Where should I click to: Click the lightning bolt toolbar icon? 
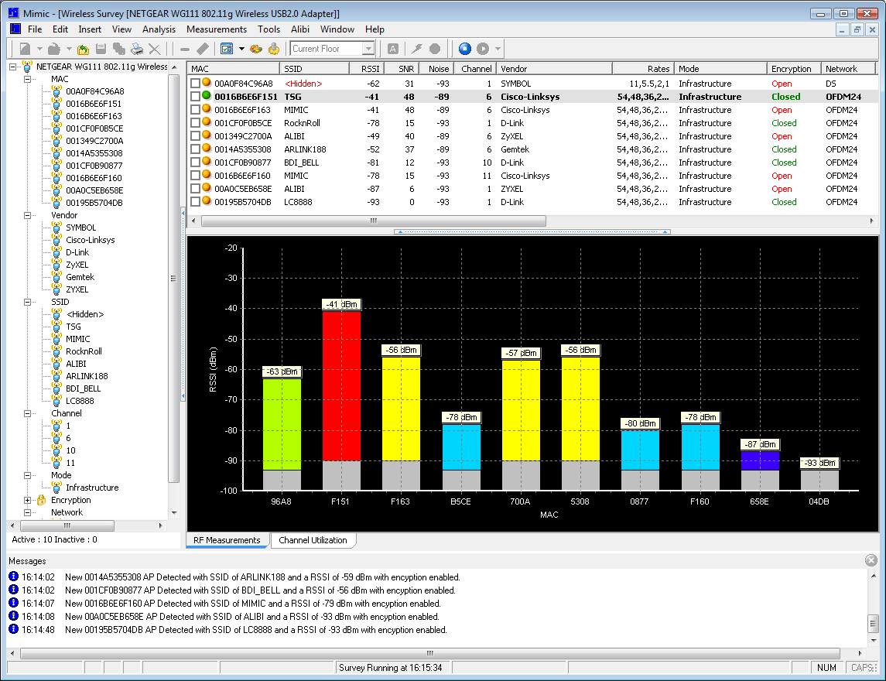click(x=416, y=49)
